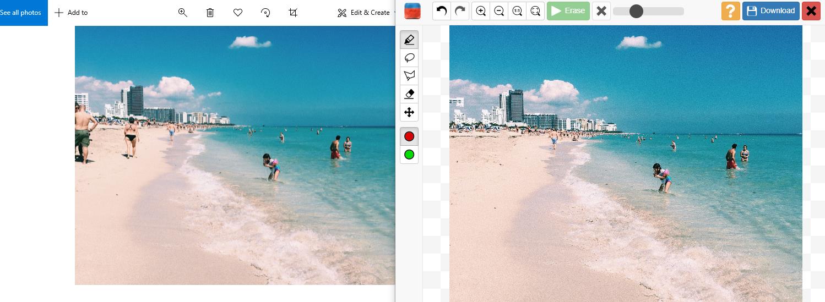Select the crop icon in Photos
Screen dimensions: 825x302
[293, 13]
